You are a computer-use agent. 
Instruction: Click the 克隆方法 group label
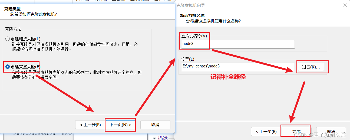13,29
